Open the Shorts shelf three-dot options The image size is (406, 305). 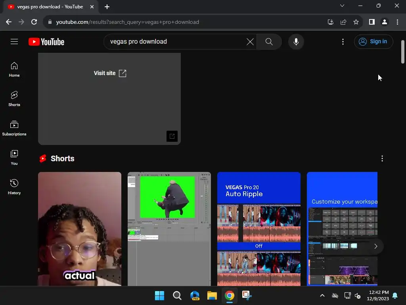[382, 158]
